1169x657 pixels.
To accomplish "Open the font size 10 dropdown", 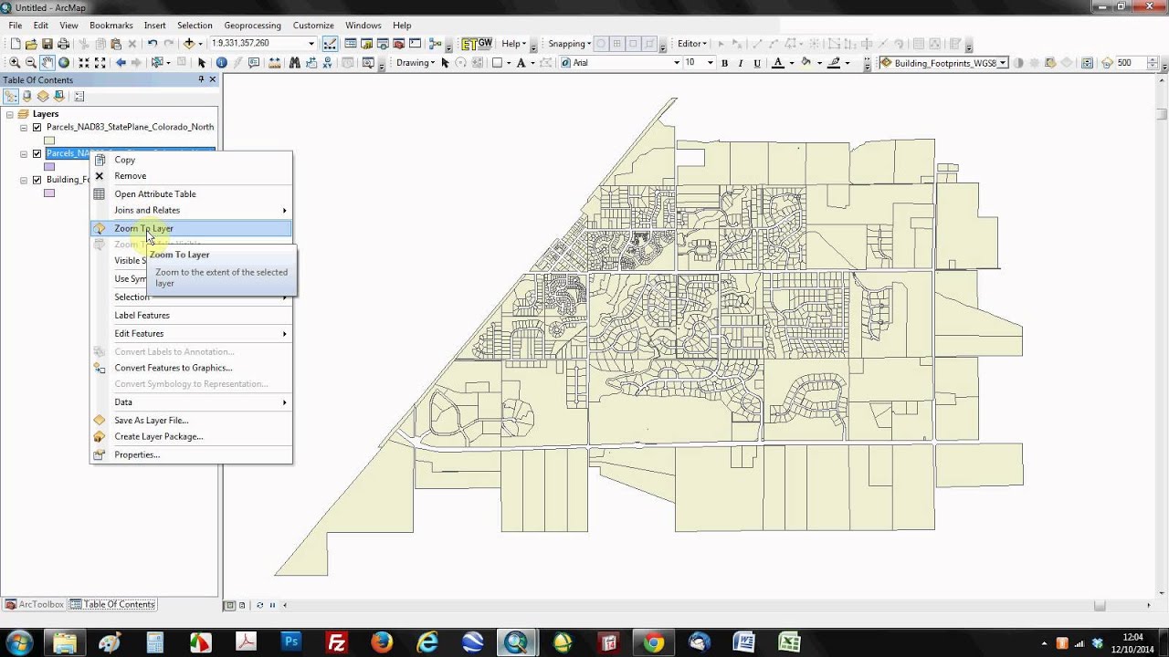I will pos(710,63).
